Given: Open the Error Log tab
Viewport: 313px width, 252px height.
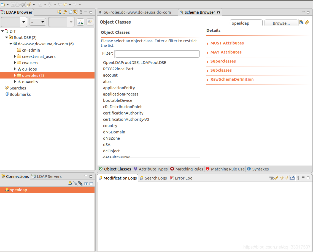Looking at the screenshot, I should 181,178.
